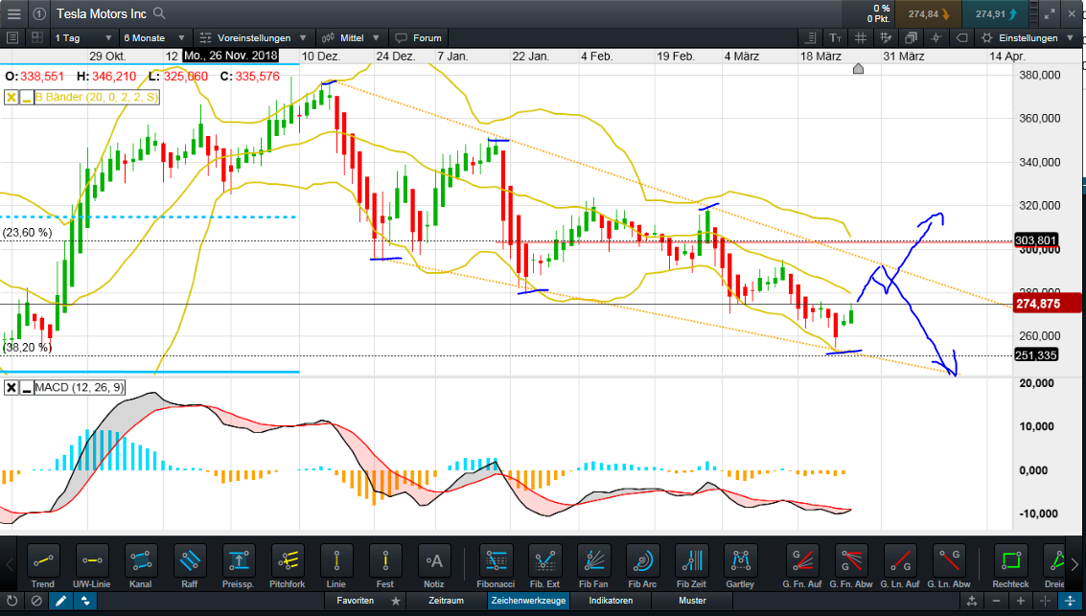Click the 274,91 buy price button

tap(1001, 14)
